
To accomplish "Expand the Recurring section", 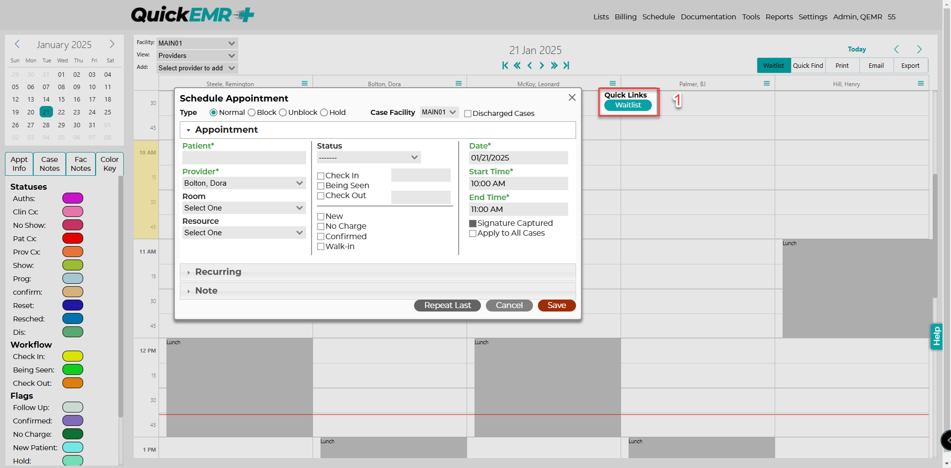I will pyautogui.click(x=378, y=272).
